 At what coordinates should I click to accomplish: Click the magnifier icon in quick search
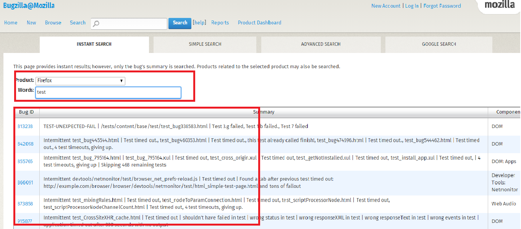(96, 24)
